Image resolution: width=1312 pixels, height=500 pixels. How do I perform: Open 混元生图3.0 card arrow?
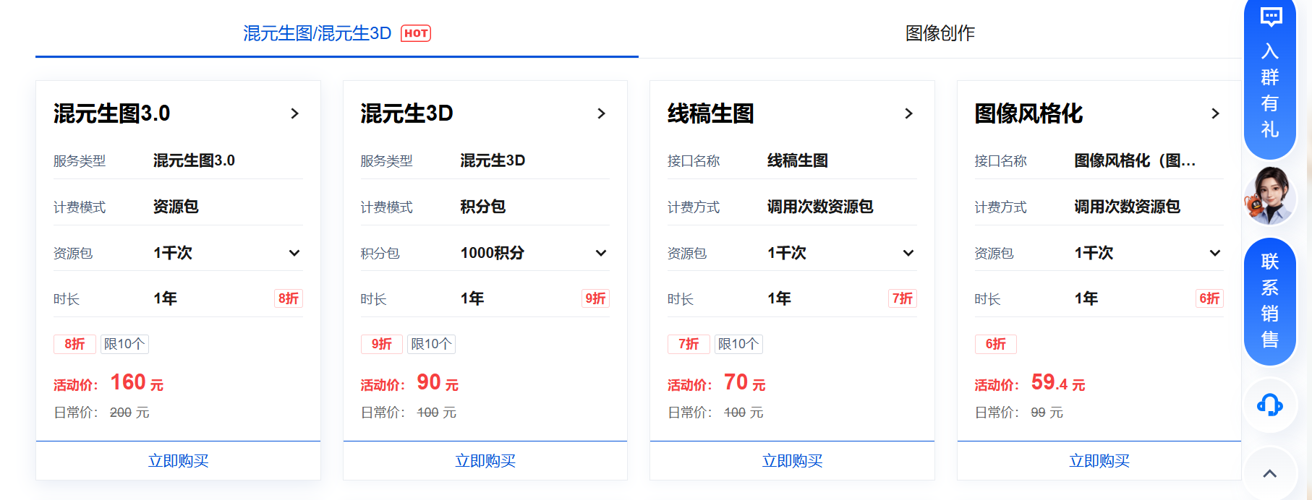pos(294,113)
